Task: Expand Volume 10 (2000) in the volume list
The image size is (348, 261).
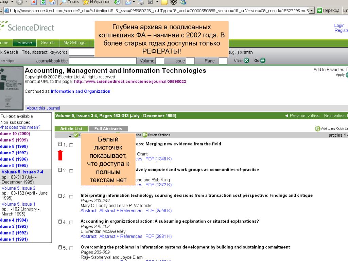Action: click(15, 134)
